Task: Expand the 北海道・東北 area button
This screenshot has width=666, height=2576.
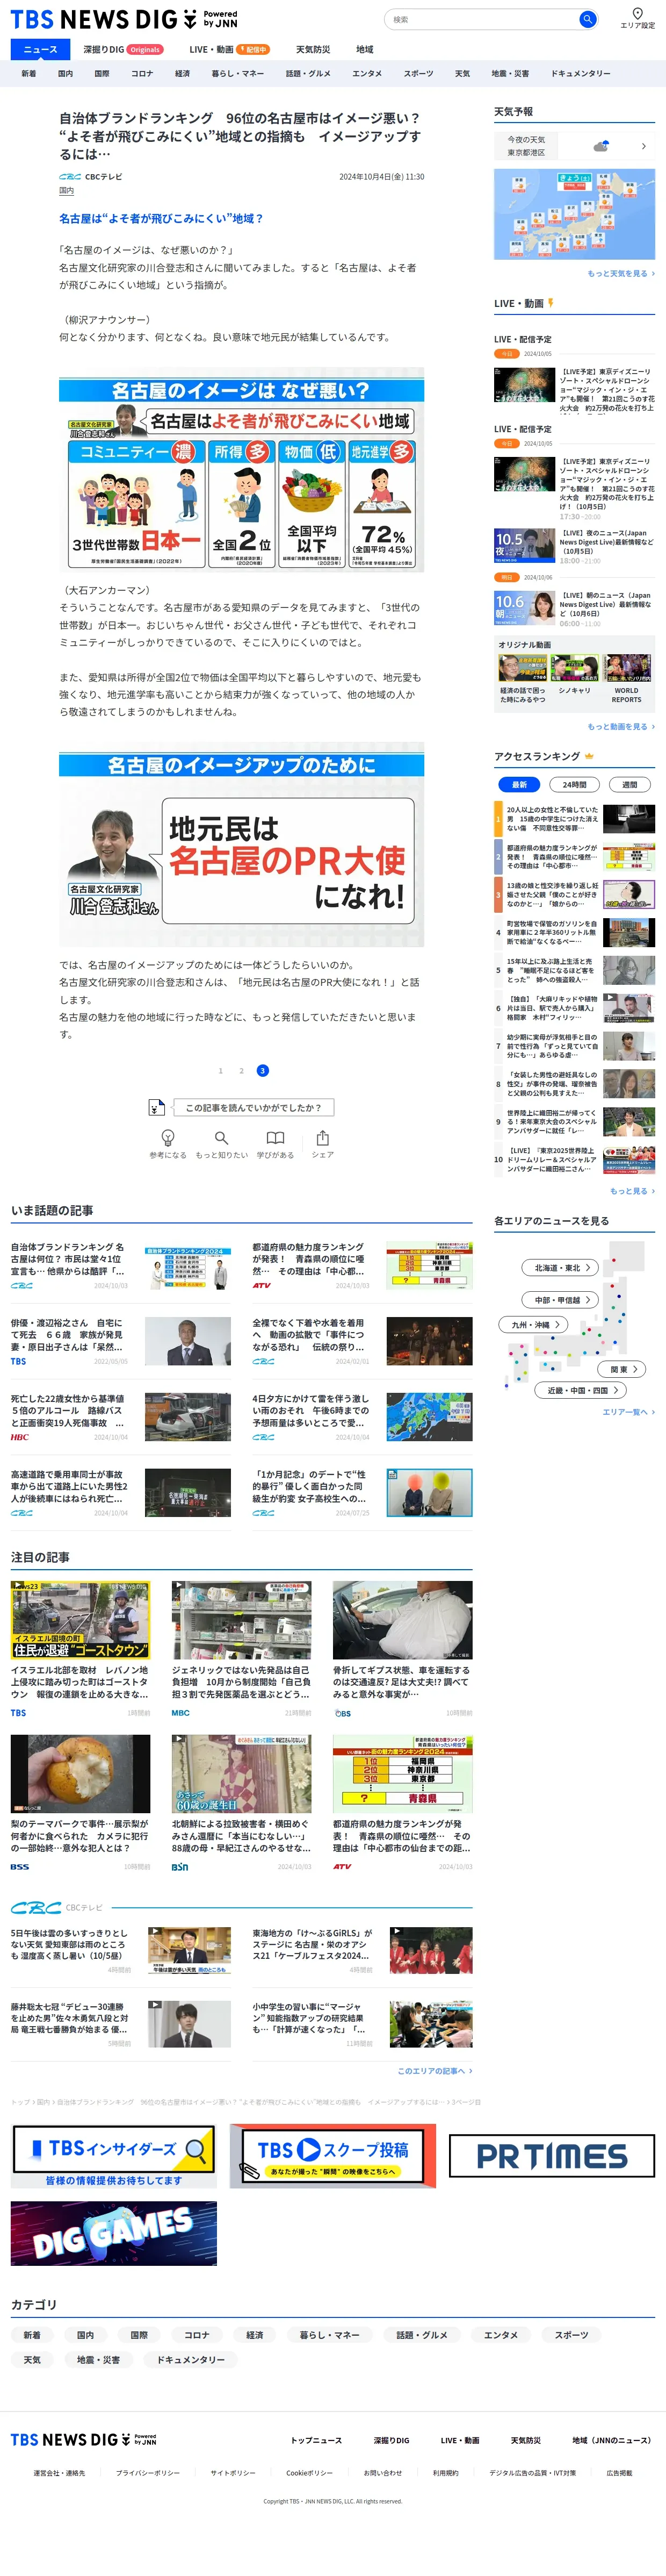Action: [x=559, y=1268]
